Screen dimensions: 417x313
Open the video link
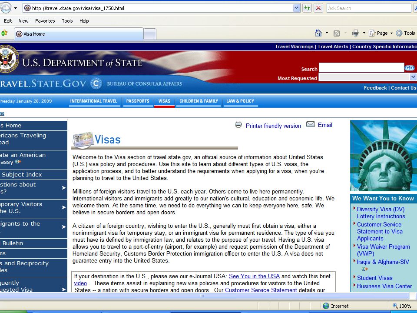[x=80, y=283]
